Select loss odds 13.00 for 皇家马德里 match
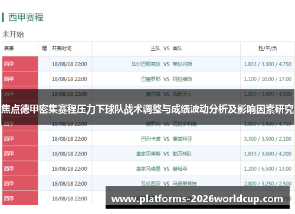Image resolution: width=295 pixels, height=214 pixels. (285, 168)
